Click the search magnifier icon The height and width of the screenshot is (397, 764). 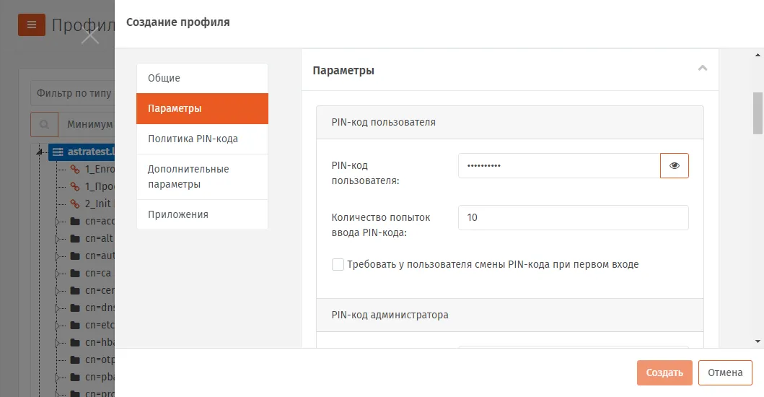point(44,124)
